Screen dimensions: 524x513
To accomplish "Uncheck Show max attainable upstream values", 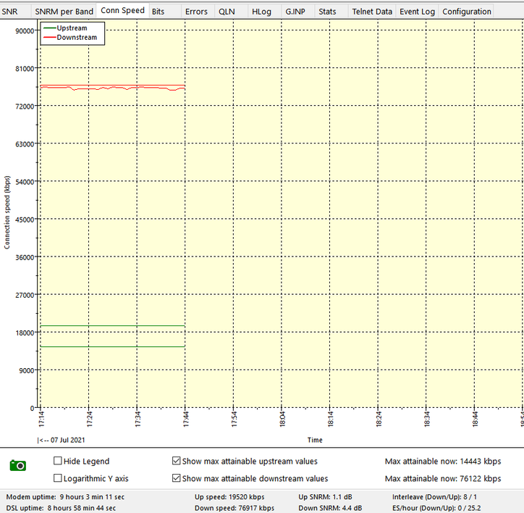I will click(x=177, y=461).
